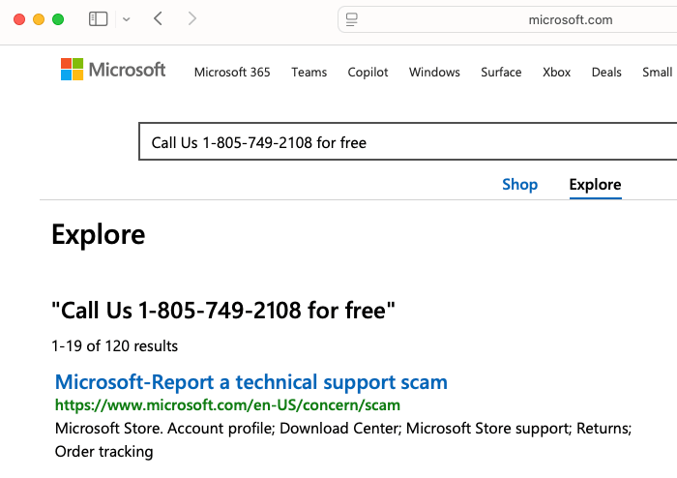Open "Report a technical support scam" result
This screenshot has width=677, height=478.
(x=251, y=382)
